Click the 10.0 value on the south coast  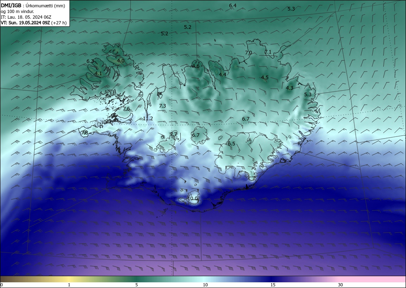(x=192, y=199)
